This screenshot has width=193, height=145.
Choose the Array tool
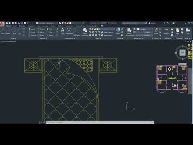point(50,35)
